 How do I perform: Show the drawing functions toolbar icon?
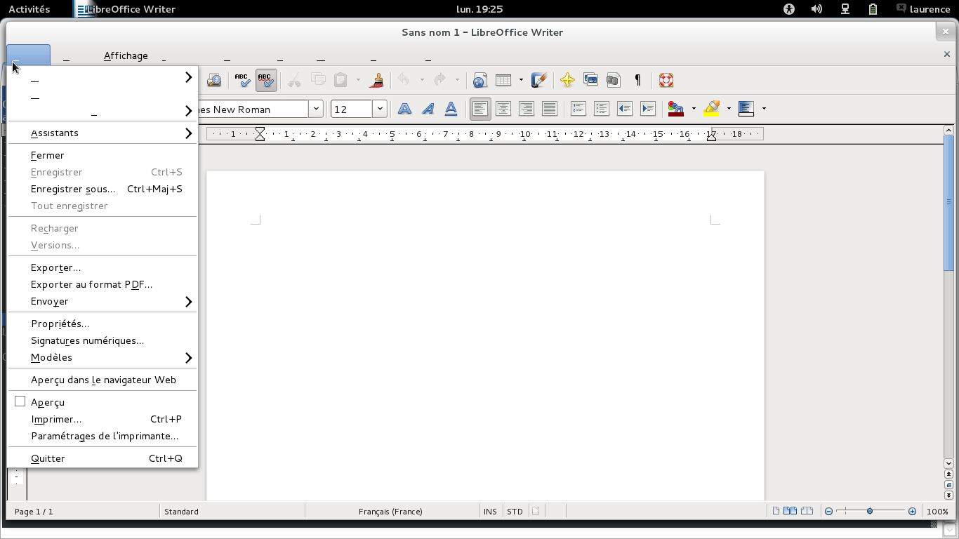pyautogui.click(x=539, y=80)
